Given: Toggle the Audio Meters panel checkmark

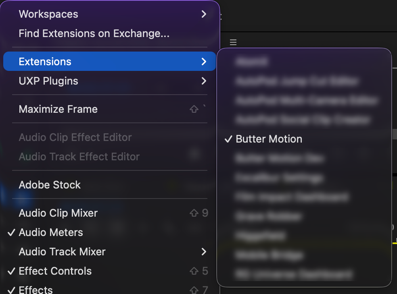Looking at the screenshot, I should click(x=109, y=232).
